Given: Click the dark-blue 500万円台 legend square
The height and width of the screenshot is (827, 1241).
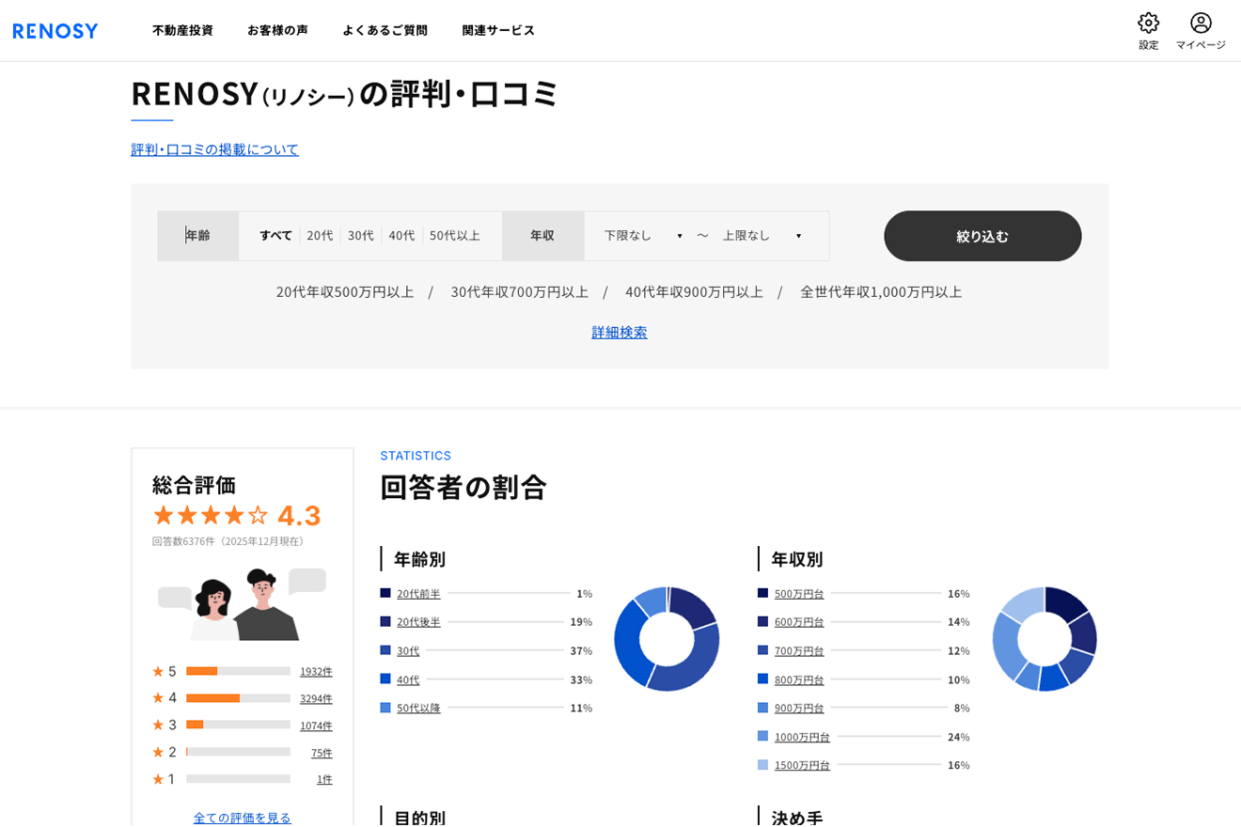Looking at the screenshot, I should coord(762,592).
